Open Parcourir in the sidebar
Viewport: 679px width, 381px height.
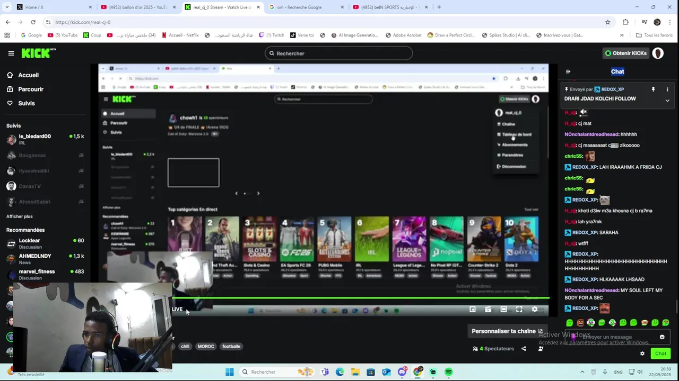click(31, 89)
